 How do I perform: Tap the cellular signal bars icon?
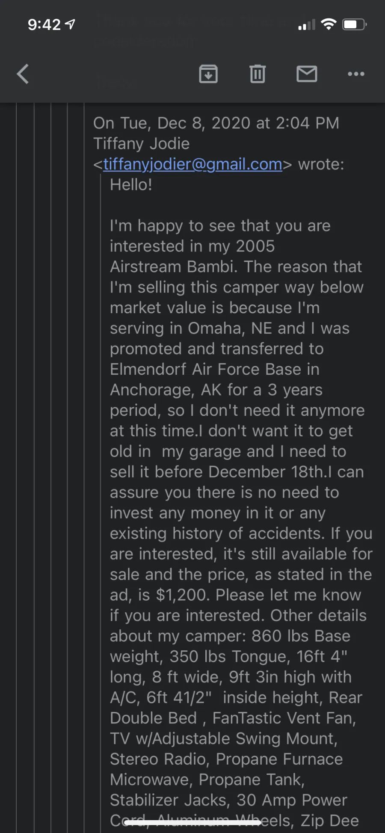[307, 25]
